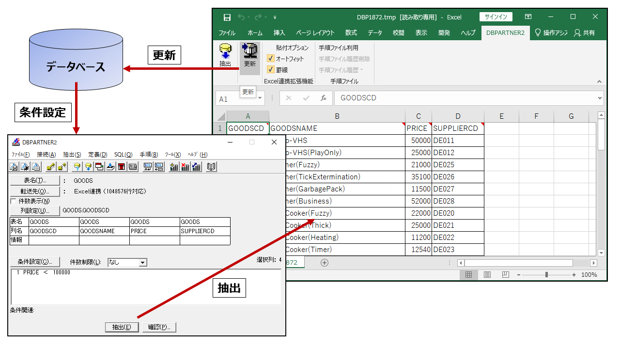The width and height of the screenshot is (620, 349).
Task: Click the formula bar cancel X icon
Action: (289, 98)
